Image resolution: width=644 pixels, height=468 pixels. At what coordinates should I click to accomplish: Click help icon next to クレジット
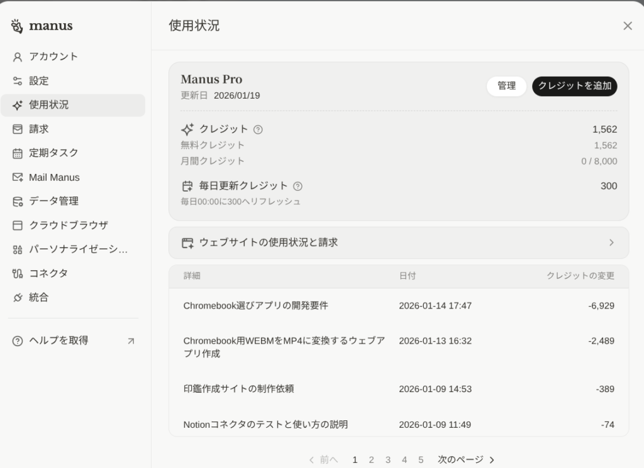coord(258,129)
